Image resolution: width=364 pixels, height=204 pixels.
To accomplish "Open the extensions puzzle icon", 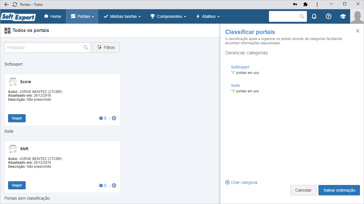I will click(x=305, y=5).
